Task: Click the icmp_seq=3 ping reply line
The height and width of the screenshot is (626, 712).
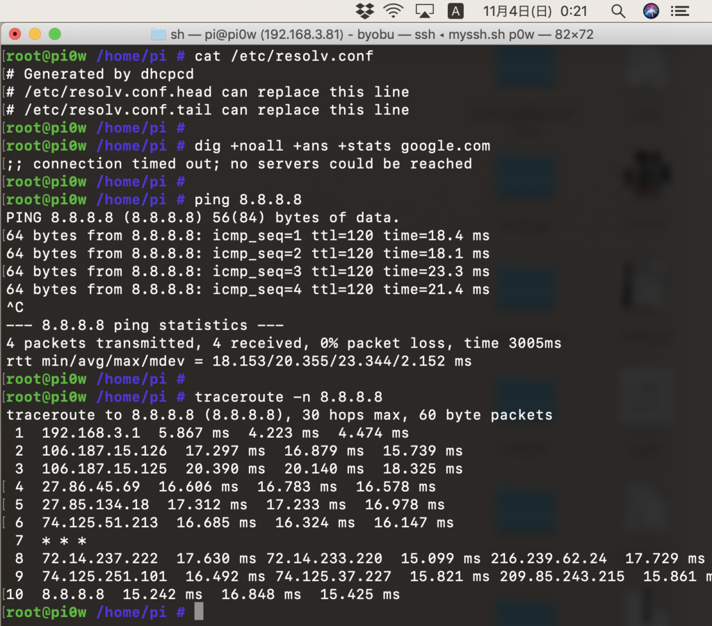Action: pyautogui.click(x=248, y=271)
